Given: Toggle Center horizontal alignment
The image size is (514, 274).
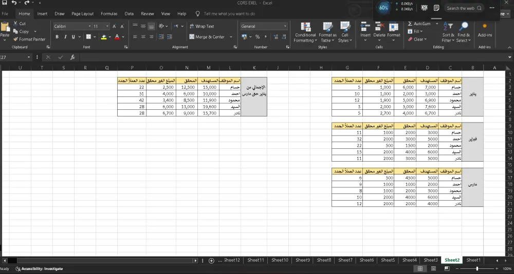Looking at the screenshot, I should click(143, 37).
